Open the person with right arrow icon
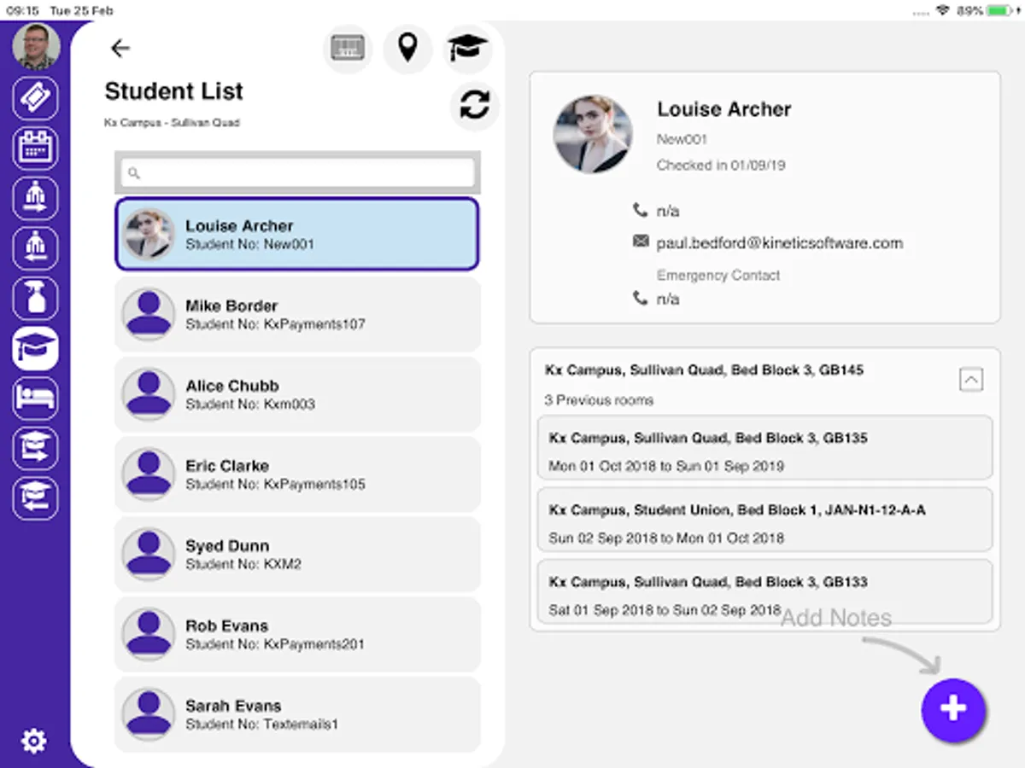Image resolution: width=1025 pixels, height=768 pixels. pyautogui.click(x=36, y=199)
